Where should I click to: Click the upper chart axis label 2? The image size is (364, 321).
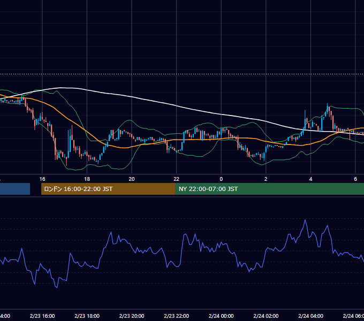click(266, 179)
